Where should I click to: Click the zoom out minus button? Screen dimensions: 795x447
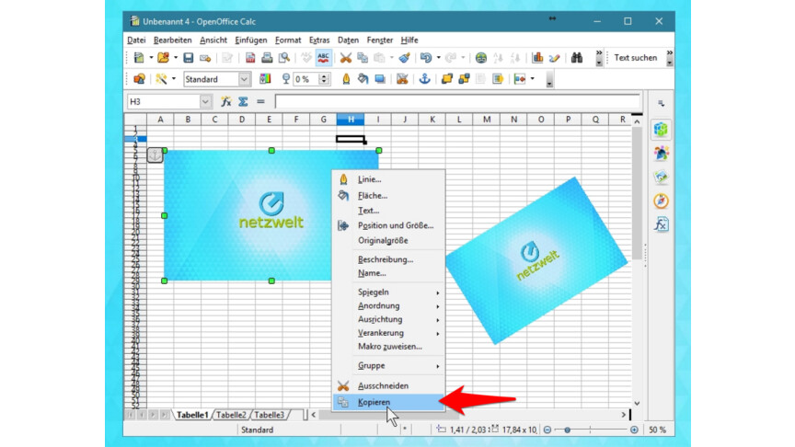547,430
